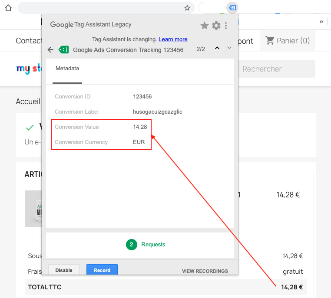Open VIEW RECORDINGS

205,271
